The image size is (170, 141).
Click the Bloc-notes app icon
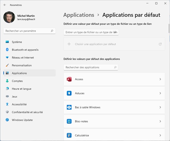(x=69, y=121)
